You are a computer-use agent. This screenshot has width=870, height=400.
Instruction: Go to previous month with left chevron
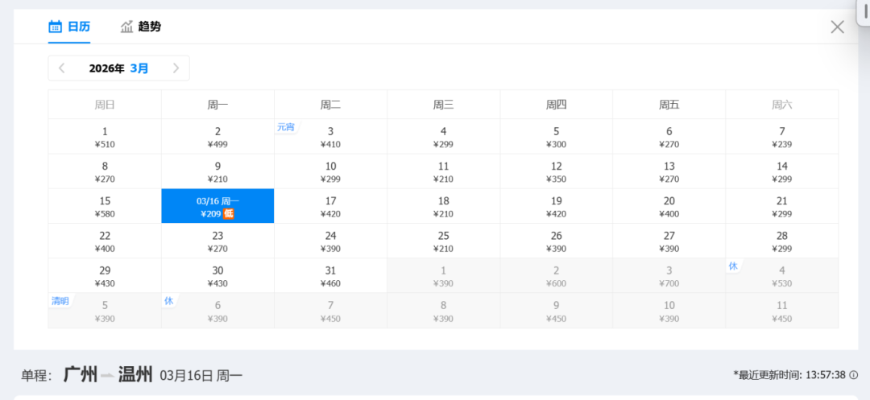tap(62, 68)
